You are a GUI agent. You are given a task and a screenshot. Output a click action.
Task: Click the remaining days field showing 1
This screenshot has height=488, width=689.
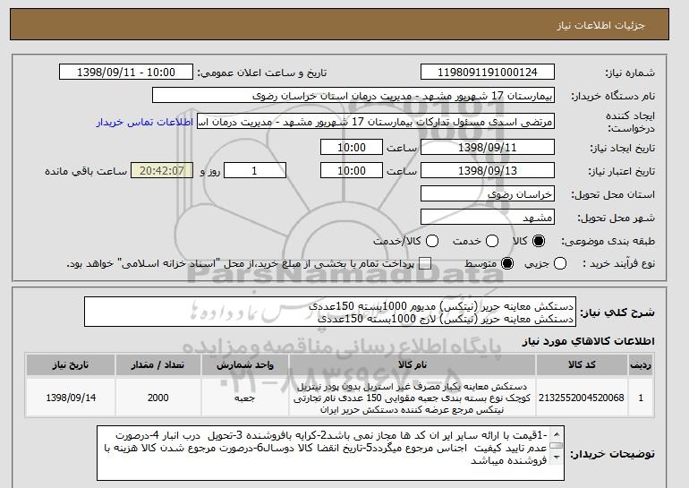[255, 171]
